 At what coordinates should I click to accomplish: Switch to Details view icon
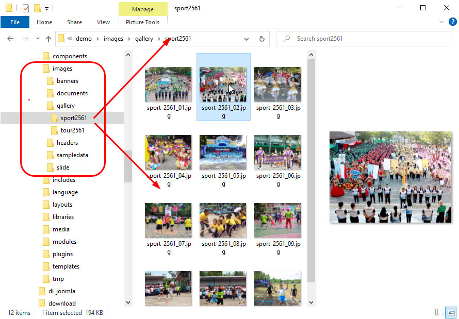(x=439, y=312)
